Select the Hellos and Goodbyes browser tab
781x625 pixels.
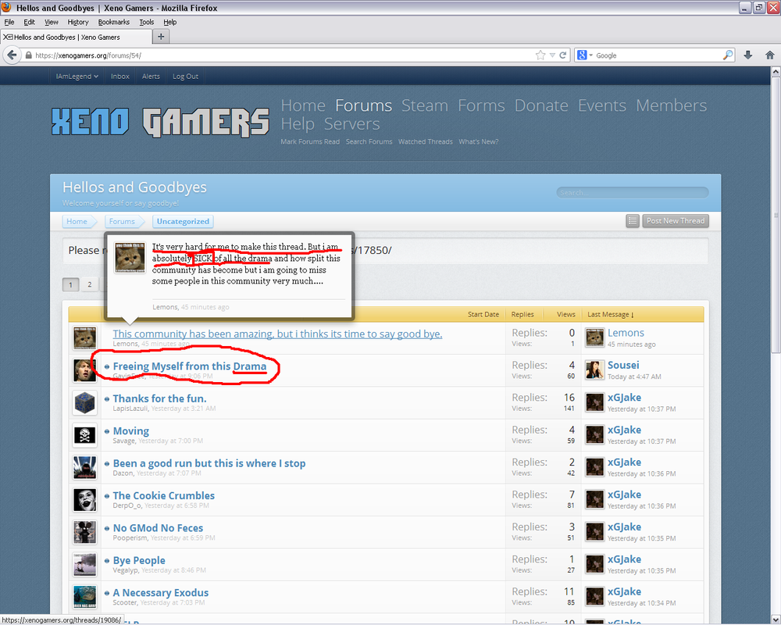pyautogui.click(x=77, y=37)
